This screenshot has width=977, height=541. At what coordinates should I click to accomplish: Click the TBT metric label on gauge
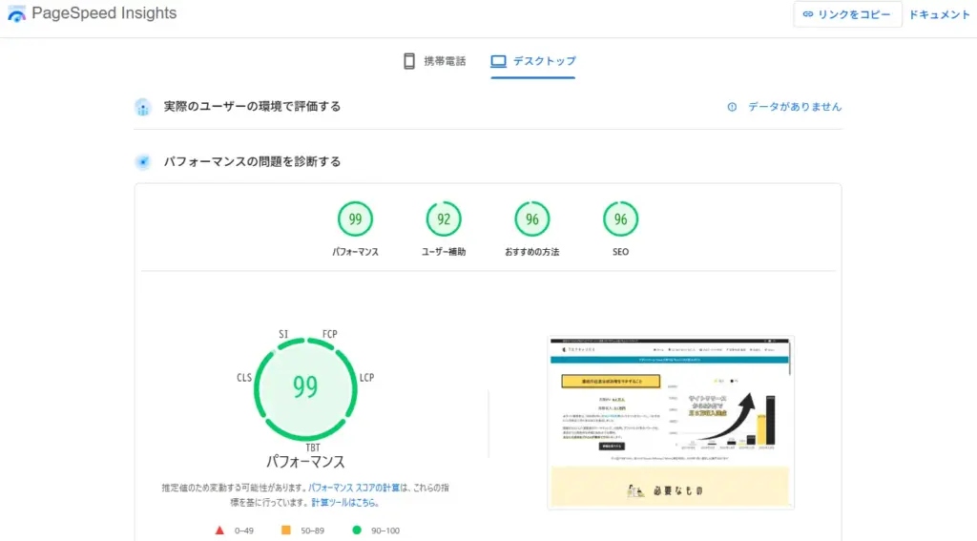coord(313,447)
